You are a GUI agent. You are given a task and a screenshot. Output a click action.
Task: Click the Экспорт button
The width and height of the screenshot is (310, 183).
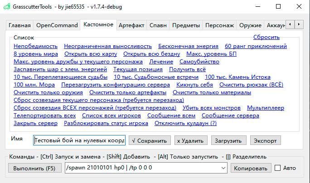265,140
